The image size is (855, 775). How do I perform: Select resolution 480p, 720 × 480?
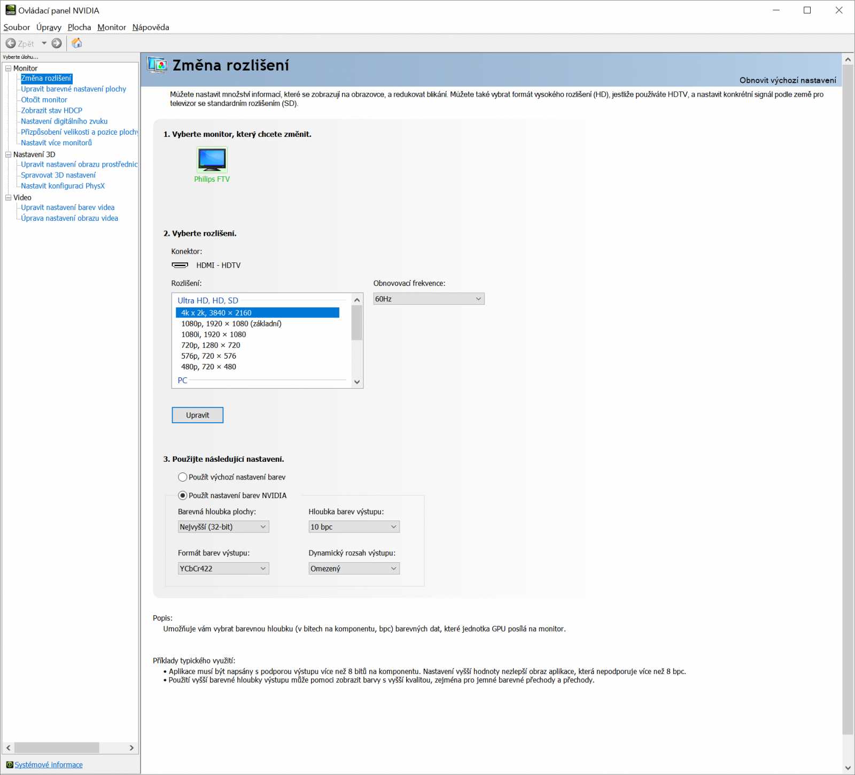click(208, 367)
